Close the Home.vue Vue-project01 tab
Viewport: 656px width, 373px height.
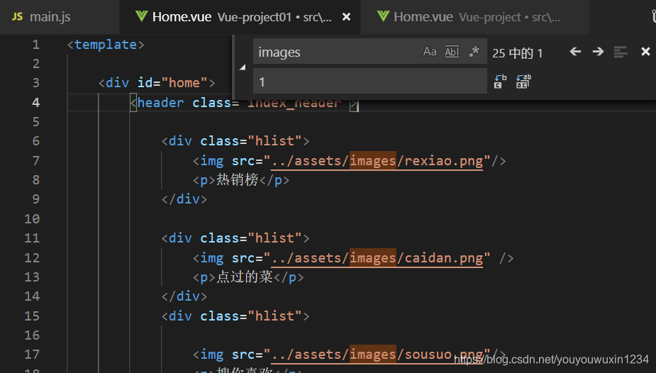[346, 17]
